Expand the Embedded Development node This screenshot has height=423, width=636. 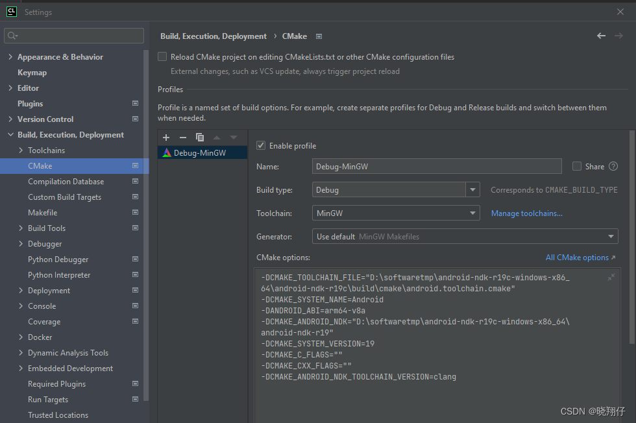point(21,369)
